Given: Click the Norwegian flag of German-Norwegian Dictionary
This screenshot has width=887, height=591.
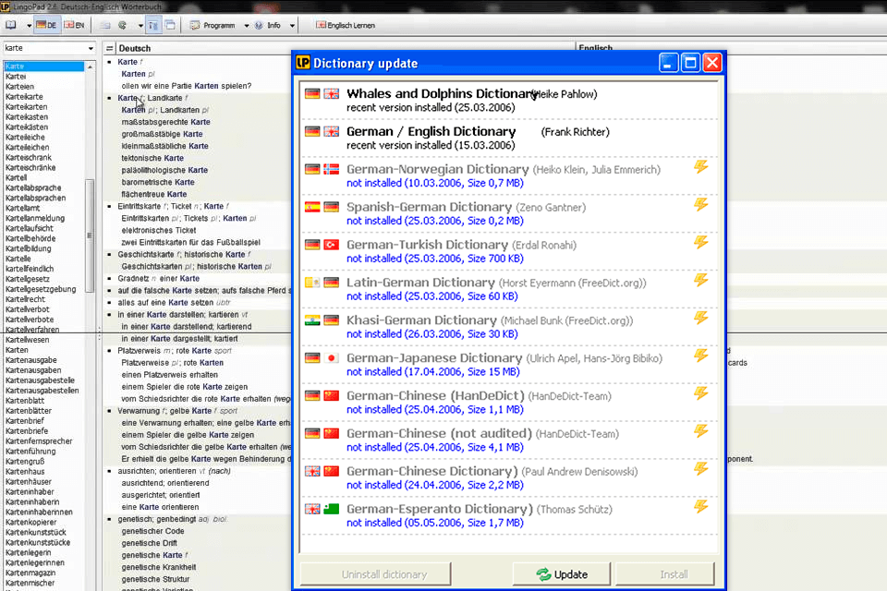Looking at the screenshot, I should click(x=332, y=169).
